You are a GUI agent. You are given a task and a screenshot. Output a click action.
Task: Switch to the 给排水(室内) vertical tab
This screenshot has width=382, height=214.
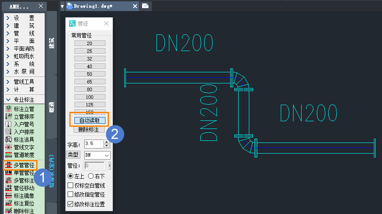51,171
